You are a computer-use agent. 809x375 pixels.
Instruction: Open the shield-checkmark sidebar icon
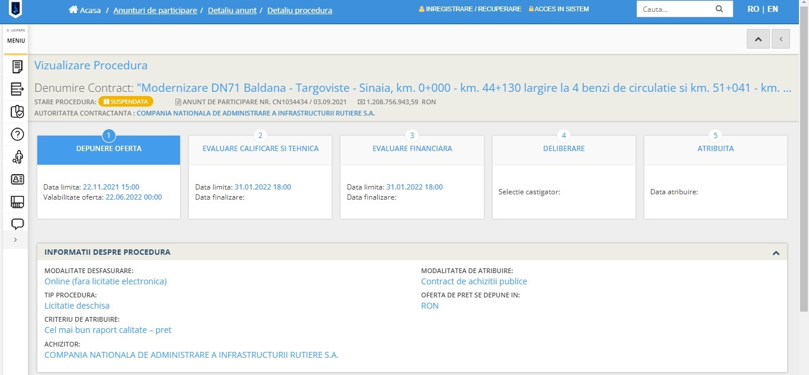[17, 111]
